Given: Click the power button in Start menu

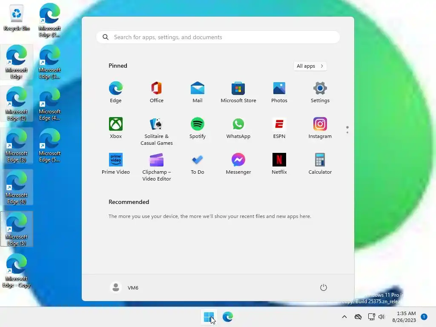Looking at the screenshot, I should tap(324, 287).
